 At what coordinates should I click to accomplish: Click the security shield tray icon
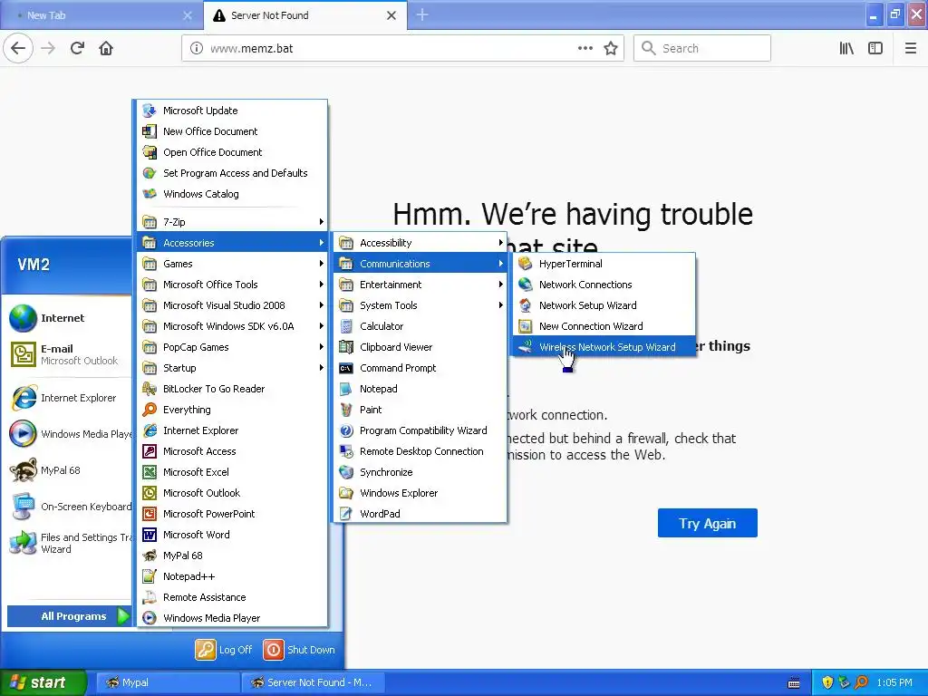click(x=827, y=682)
